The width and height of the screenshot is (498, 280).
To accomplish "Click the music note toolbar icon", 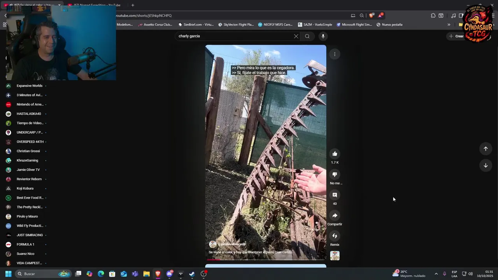I will point(453,16).
